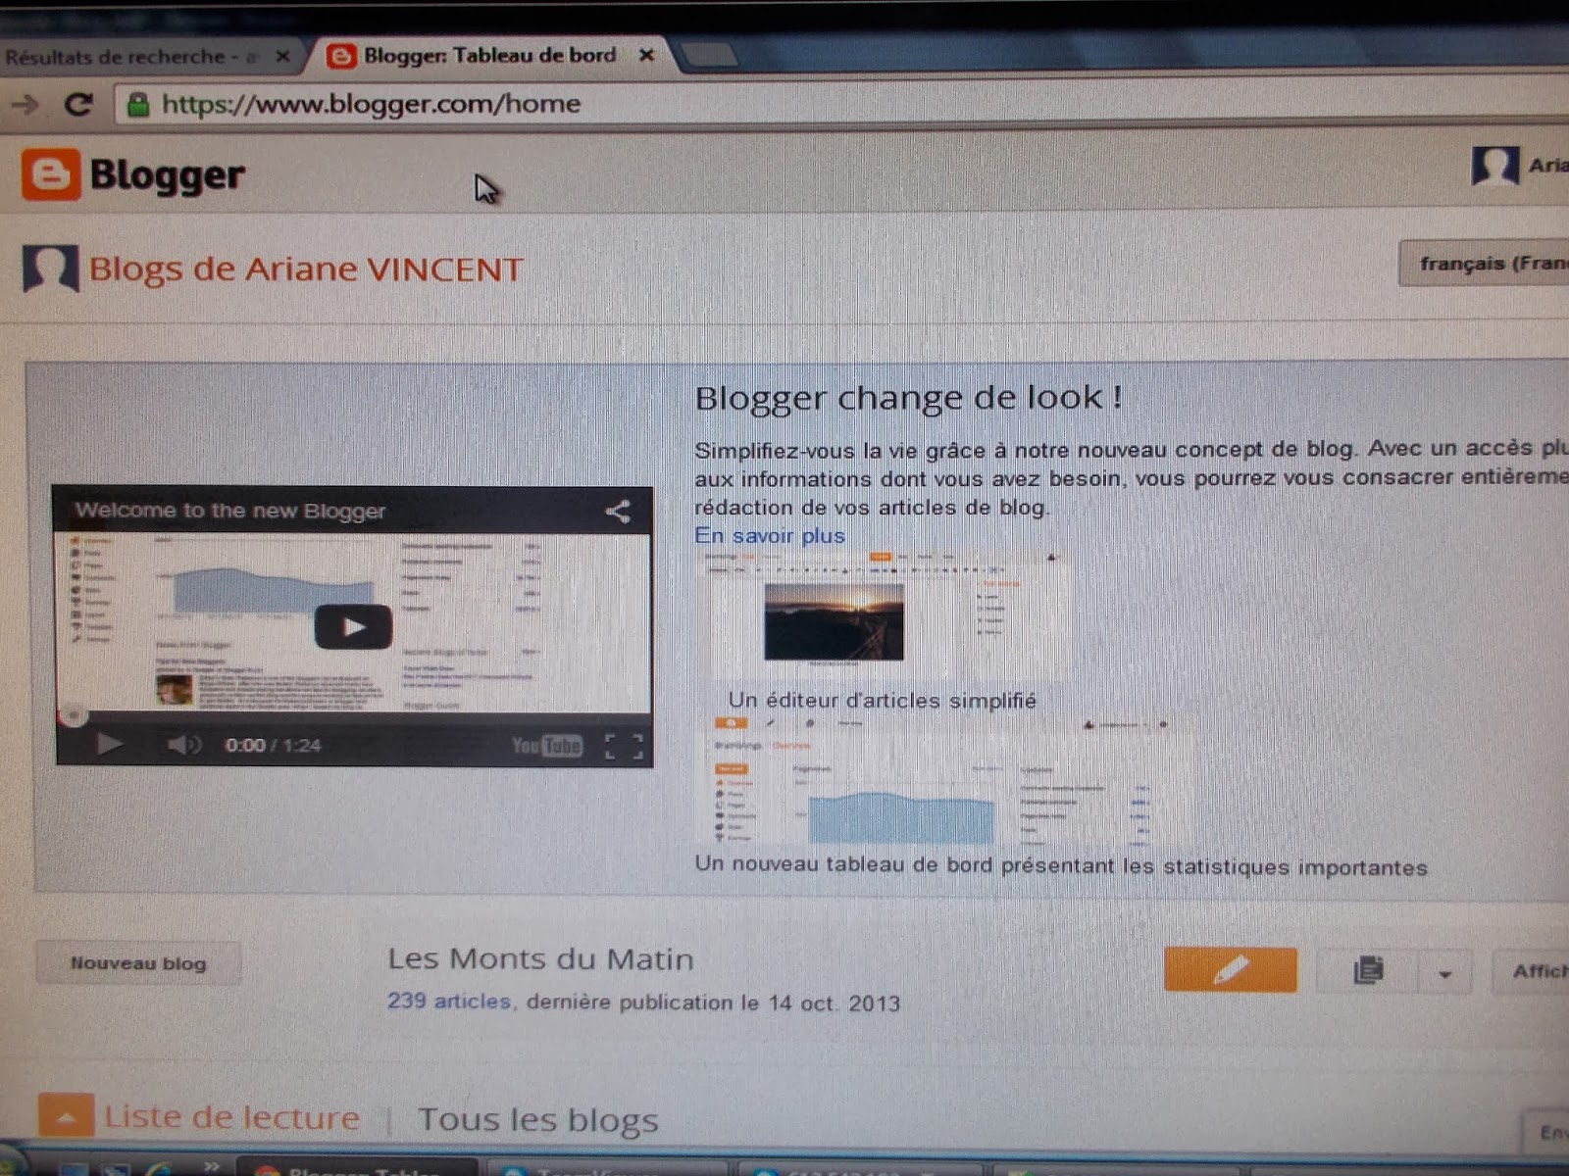Click the Nouveau blog button
This screenshot has width=1569, height=1176.
pyautogui.click(x=138, y=963)
